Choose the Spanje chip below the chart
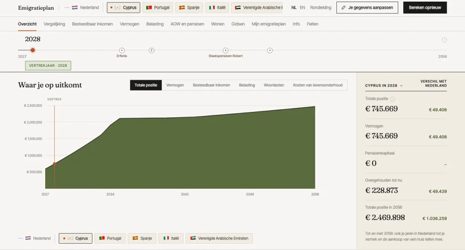465x250 pixels. pyautogui.click(x=142, y=238)
